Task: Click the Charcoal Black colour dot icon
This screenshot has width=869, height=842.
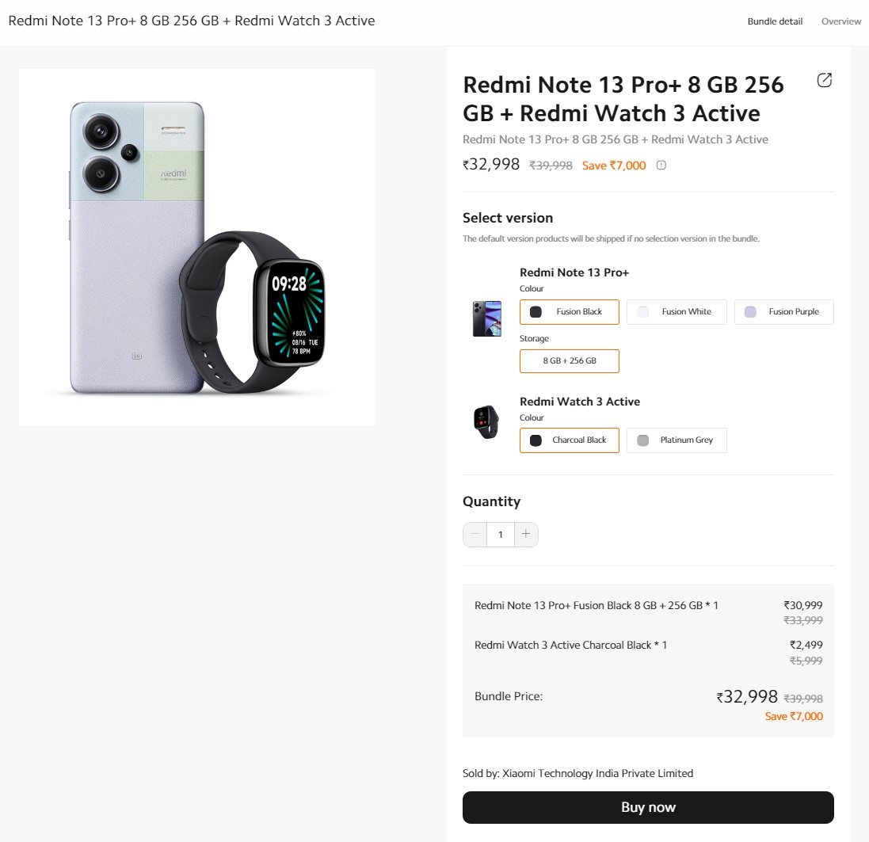Action: 534,440
